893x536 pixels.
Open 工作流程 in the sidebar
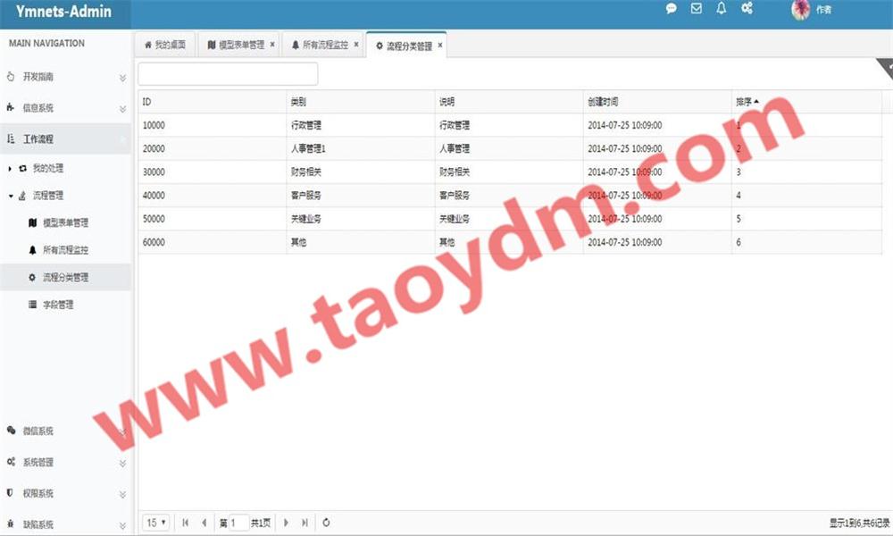pyautogui.click(x=65, y=139)
